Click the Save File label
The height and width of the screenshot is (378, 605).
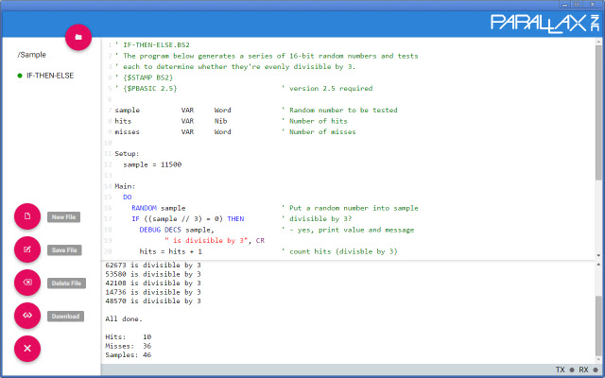[64, 250]
